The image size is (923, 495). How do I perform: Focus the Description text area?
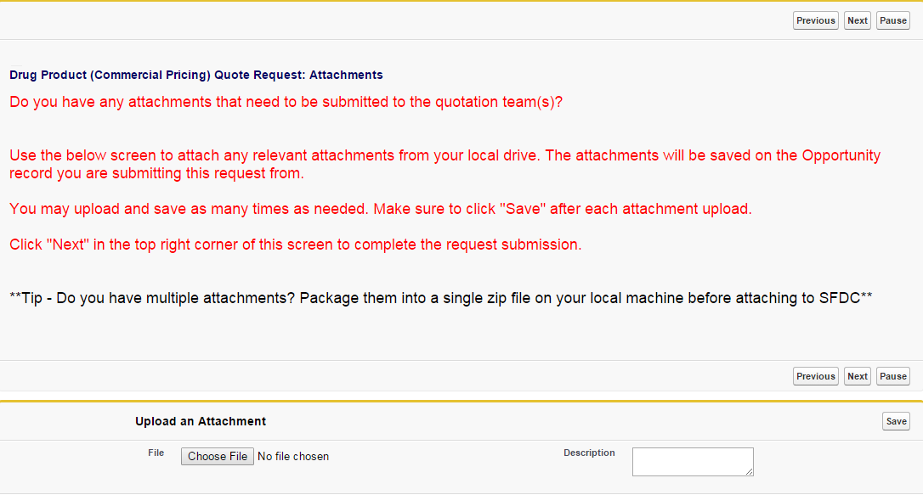point(692,461)
